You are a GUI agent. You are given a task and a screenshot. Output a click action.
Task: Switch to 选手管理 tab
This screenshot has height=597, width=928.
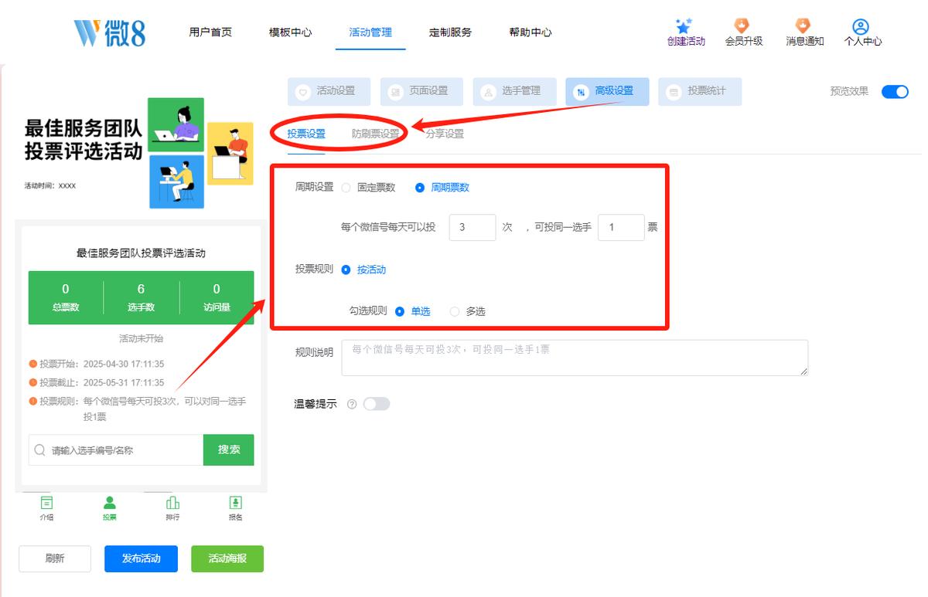514,91
